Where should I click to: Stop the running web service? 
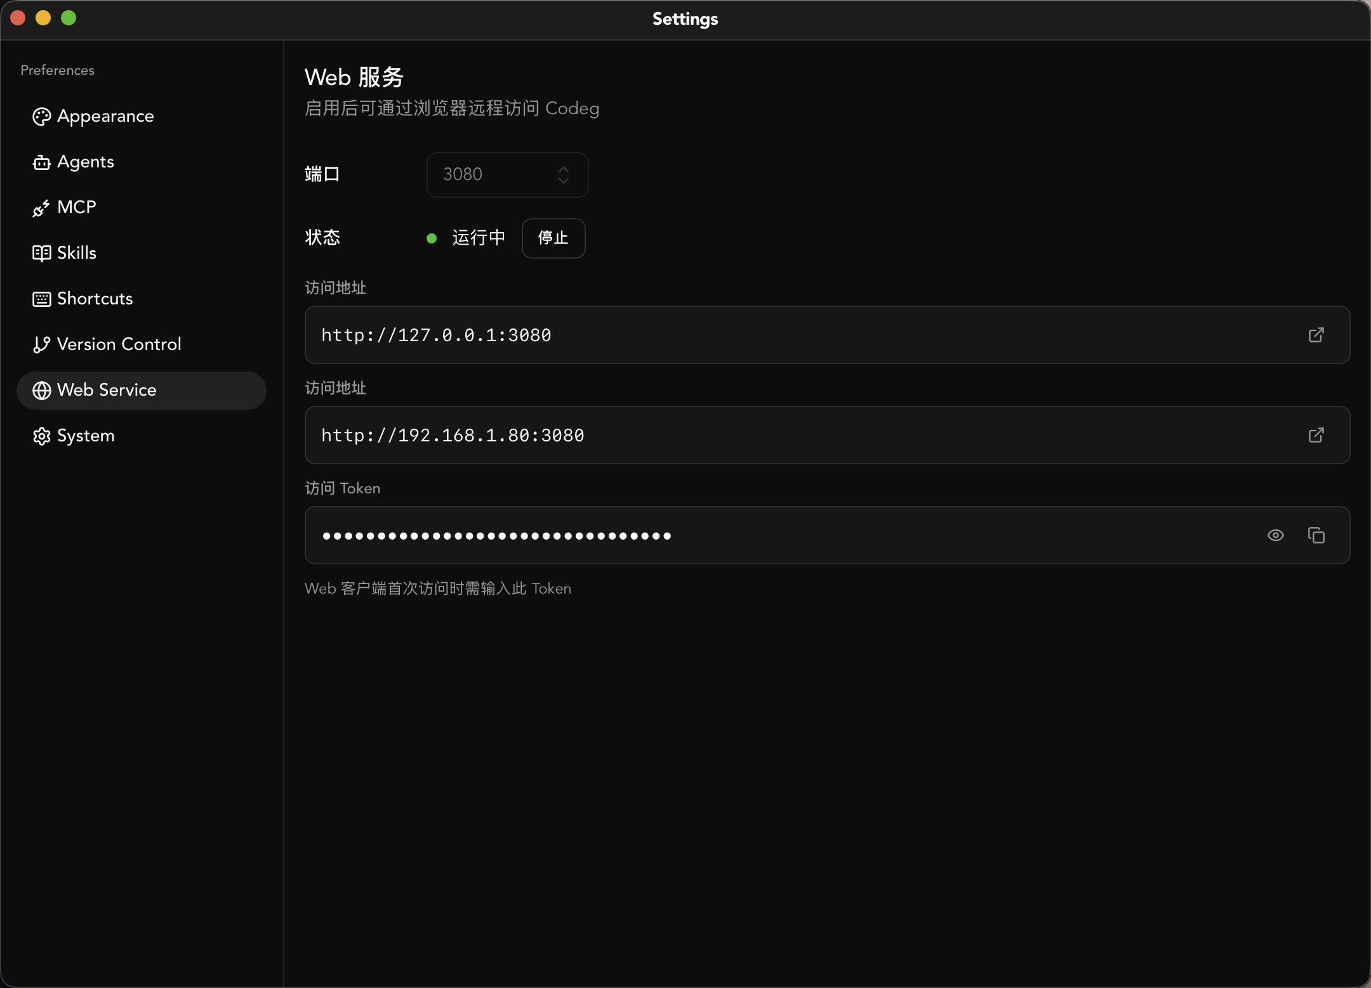pyautogui.click(x=553, y=238)
